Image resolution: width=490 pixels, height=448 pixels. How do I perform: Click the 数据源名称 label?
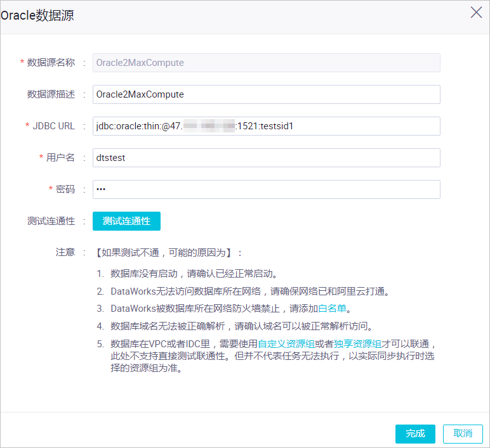coord(51,62)
